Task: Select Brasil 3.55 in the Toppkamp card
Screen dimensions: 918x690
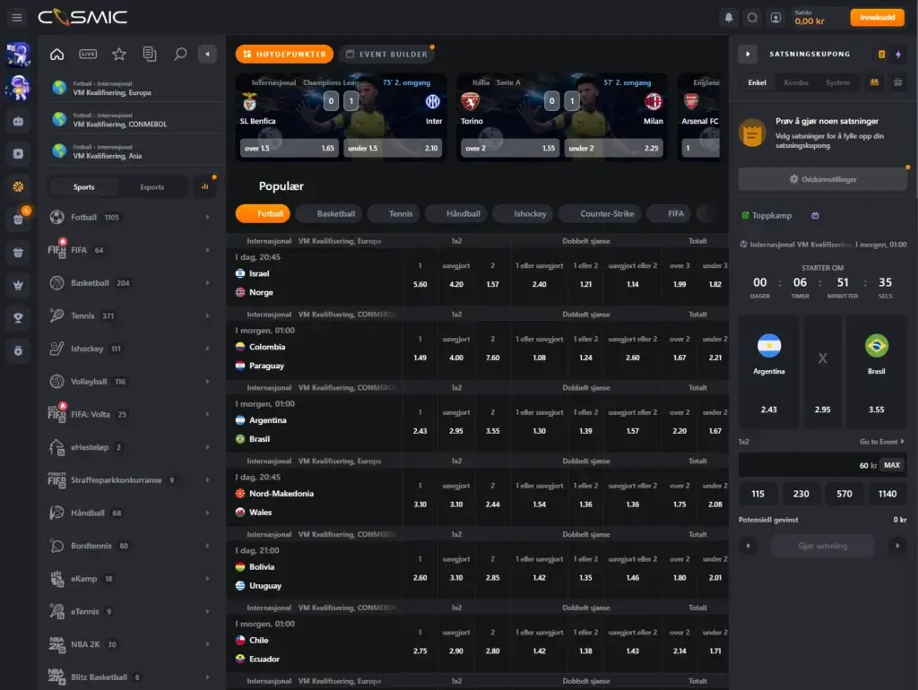Action: coord(877,372)
